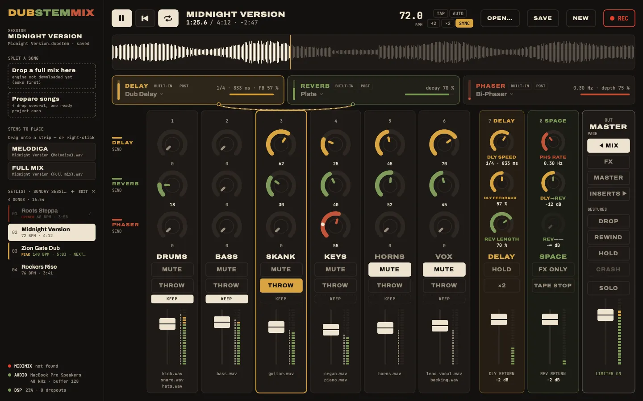Unmute the HORNS channel
This screenshot has width=643, height=401.
pos(389,270)
